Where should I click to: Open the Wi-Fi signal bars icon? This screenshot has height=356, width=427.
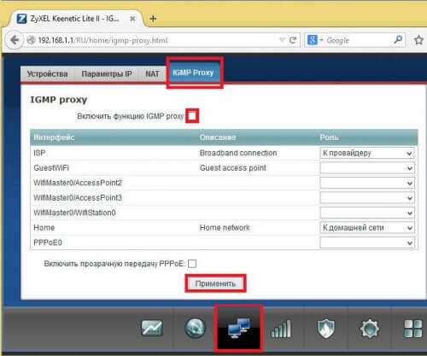tap(281, 329)
